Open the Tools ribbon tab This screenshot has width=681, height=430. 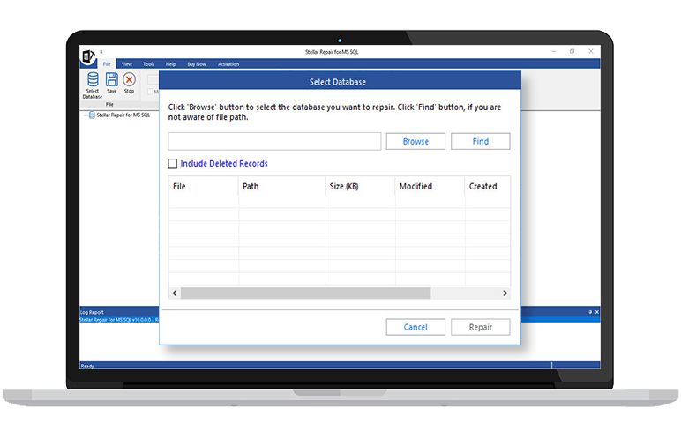(x=149, y=63)
